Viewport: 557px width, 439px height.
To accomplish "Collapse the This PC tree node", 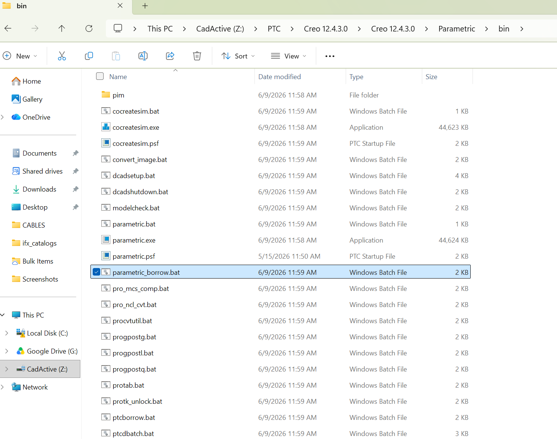I will [x=3, y=315].
